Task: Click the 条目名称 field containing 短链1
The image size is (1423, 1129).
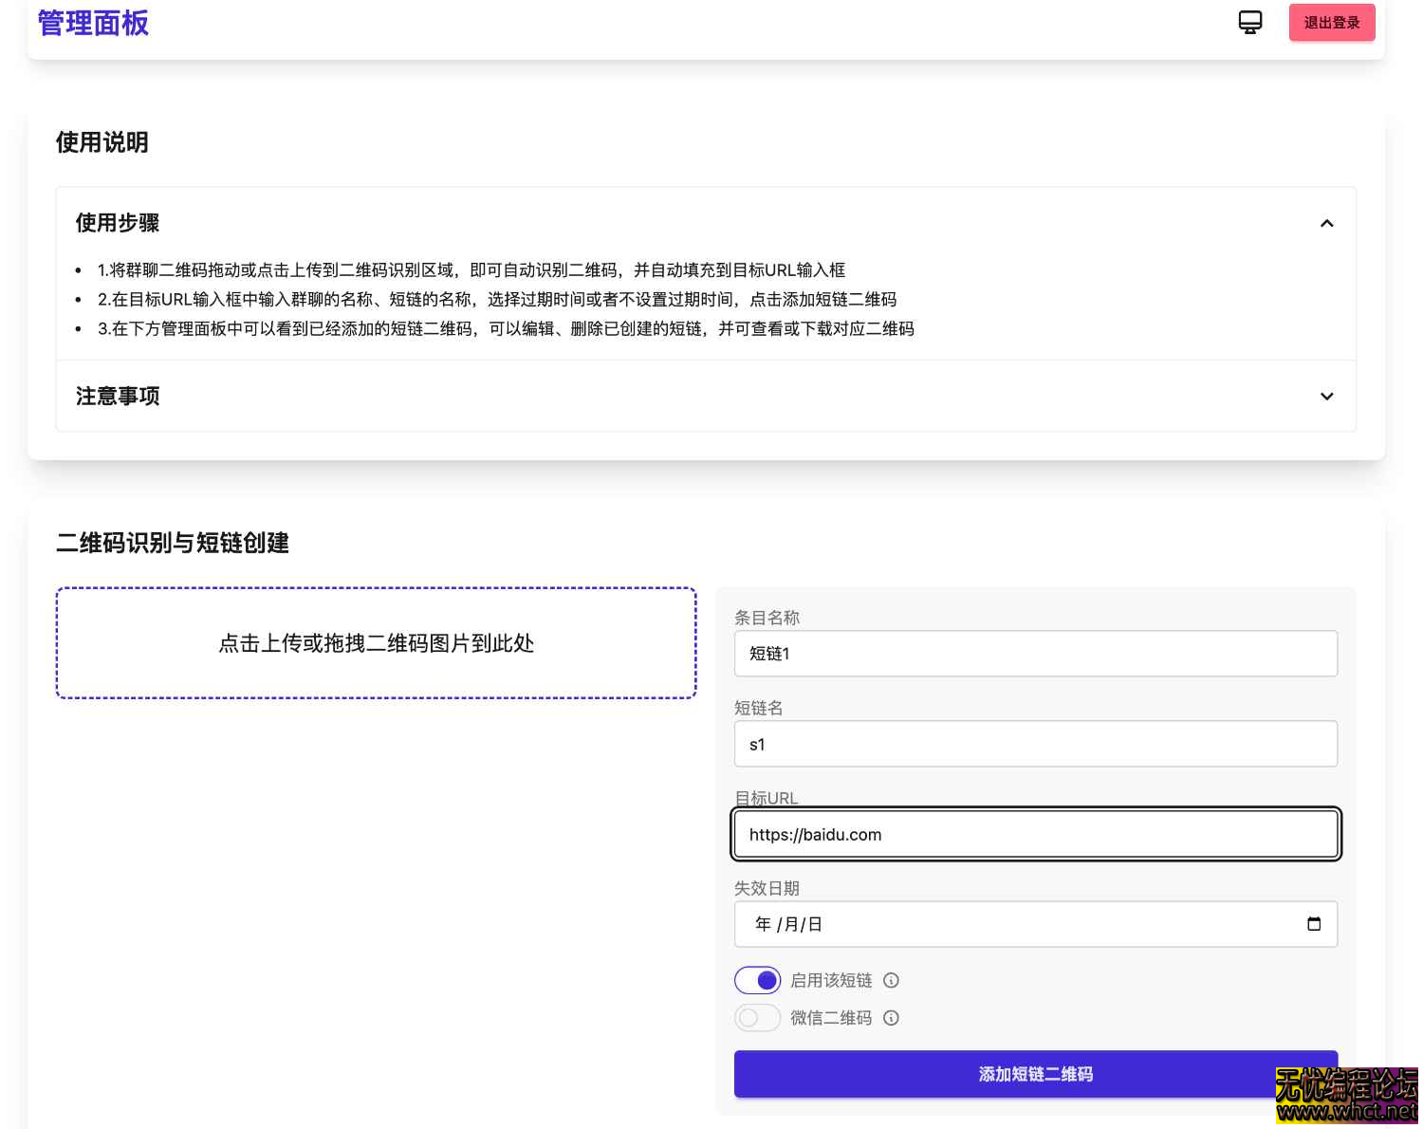Action: tap(1036, 654)
